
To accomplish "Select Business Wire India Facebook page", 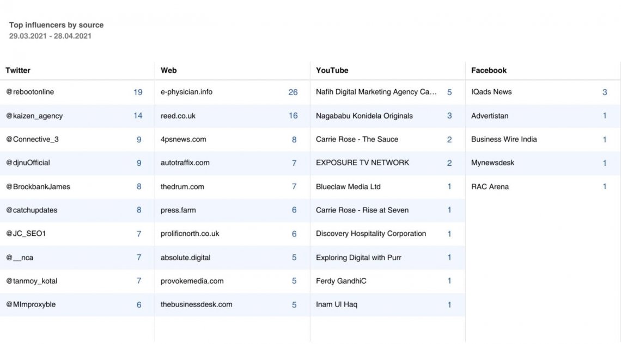I will [504, 139].
